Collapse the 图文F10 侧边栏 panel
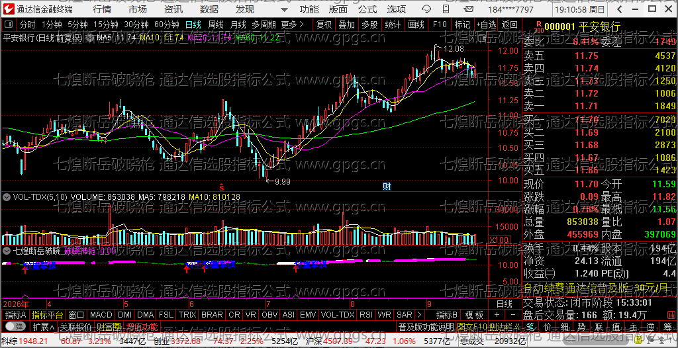This screenshot has height=348, width=678. click(x=487, y=326)
